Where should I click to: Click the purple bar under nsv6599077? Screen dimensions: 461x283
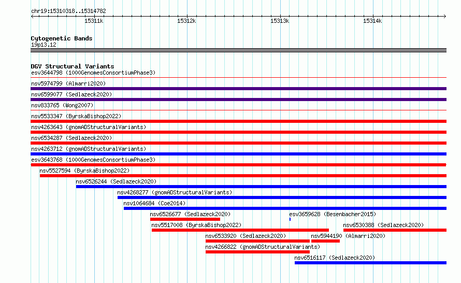click(238, 100)
